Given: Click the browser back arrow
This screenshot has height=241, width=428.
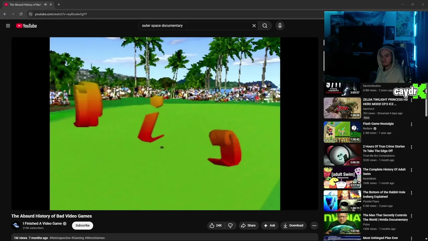Looking at the screenshot, I should pos(5,14).
